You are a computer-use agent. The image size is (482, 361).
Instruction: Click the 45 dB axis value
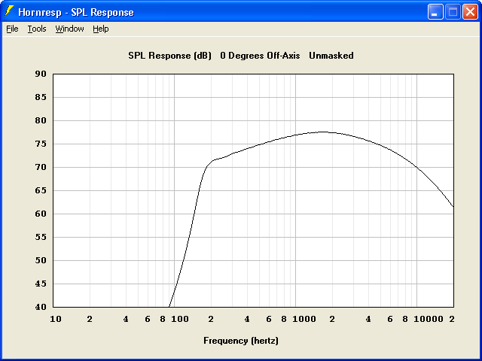[x=40, y=284]
